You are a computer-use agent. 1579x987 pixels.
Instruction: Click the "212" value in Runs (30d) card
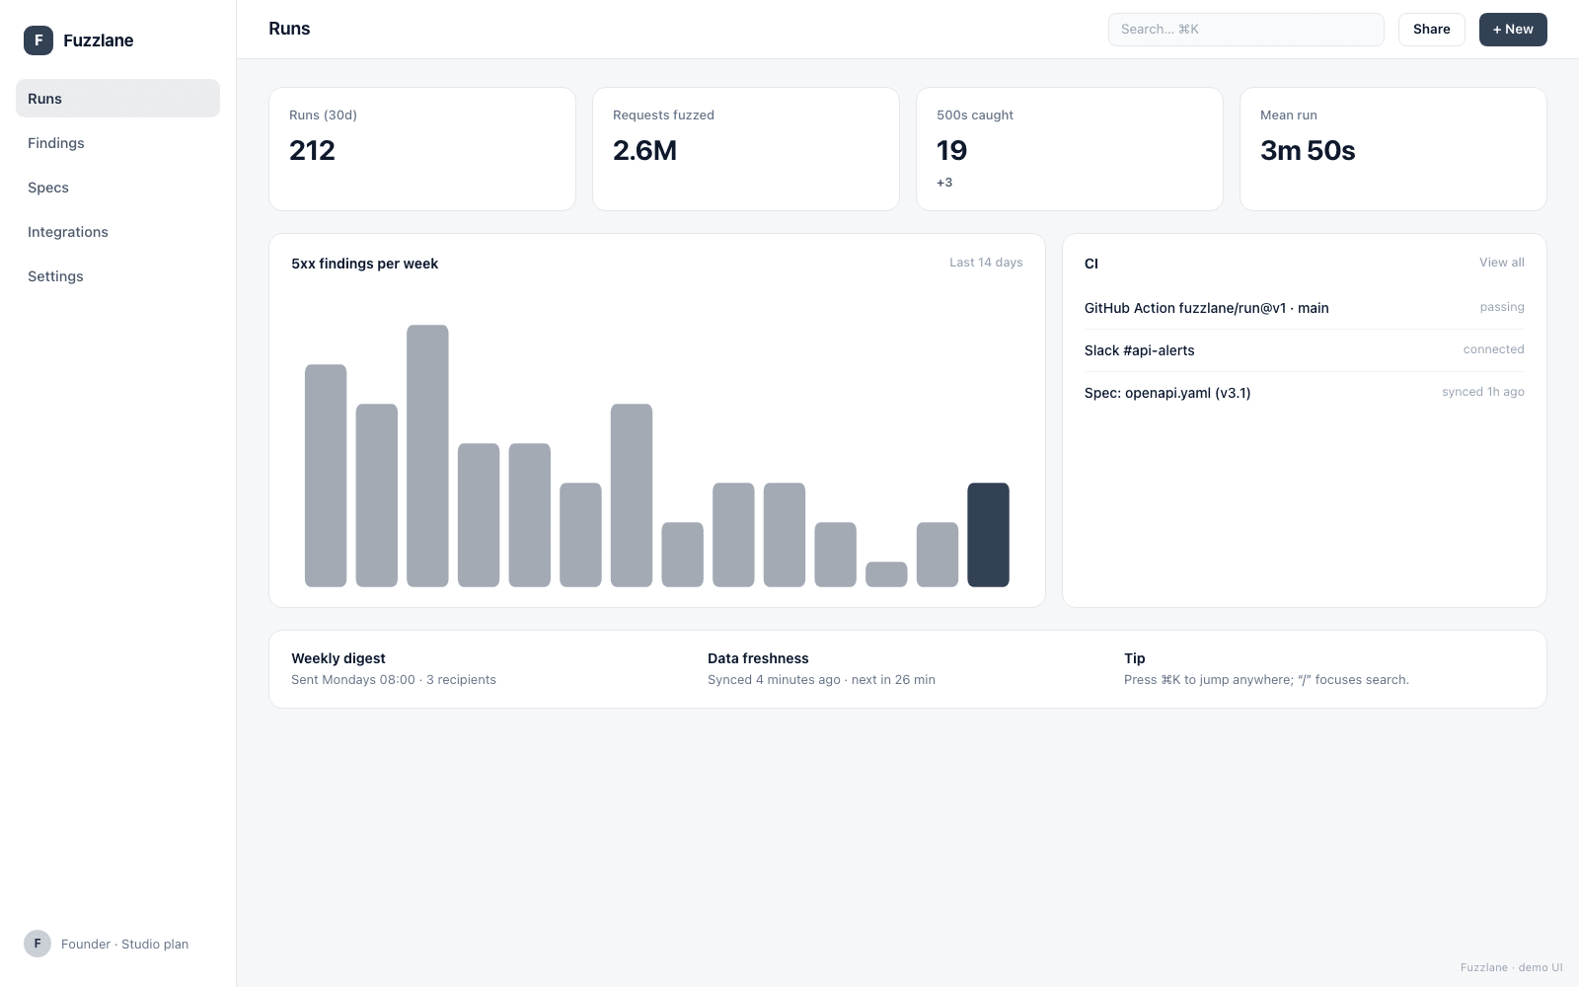tap(313, 150)
